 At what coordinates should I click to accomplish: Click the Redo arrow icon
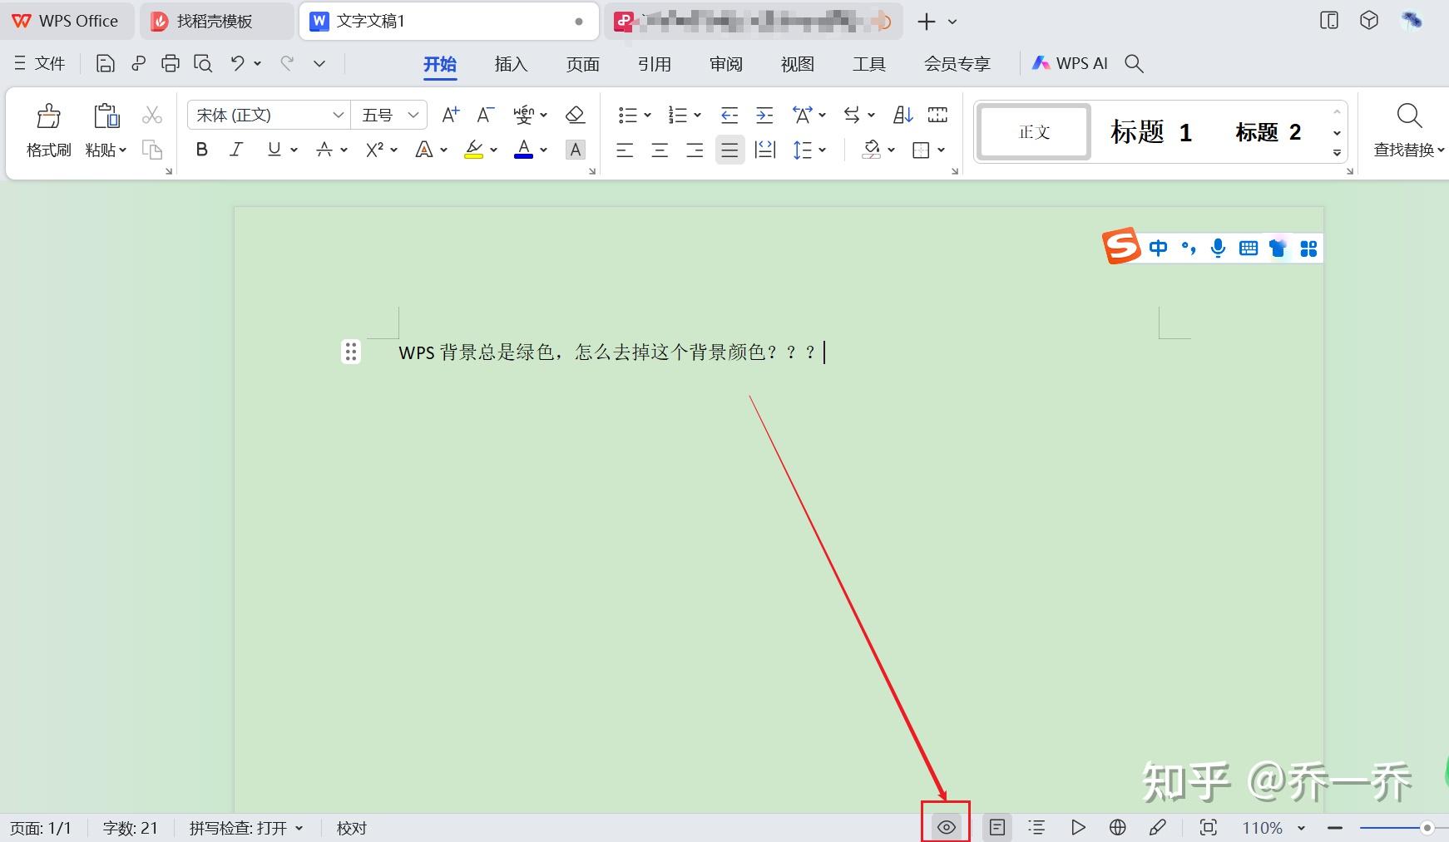tap(287, 63)
